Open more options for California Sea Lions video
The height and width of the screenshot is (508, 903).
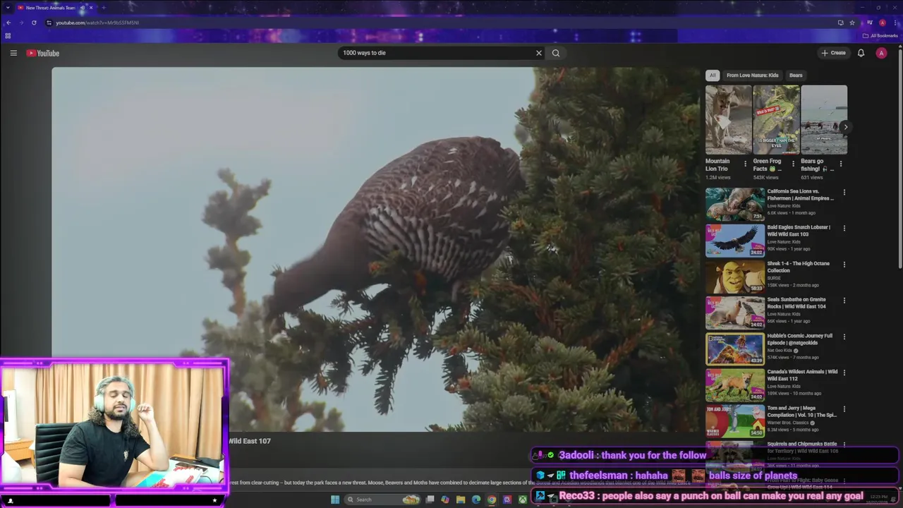(844, 192)
